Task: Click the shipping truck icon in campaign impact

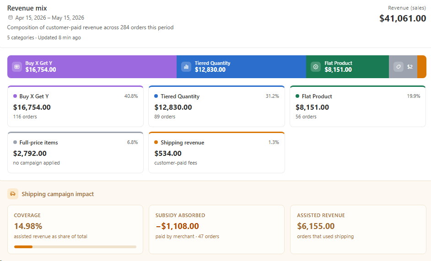Action: [13, 194]
